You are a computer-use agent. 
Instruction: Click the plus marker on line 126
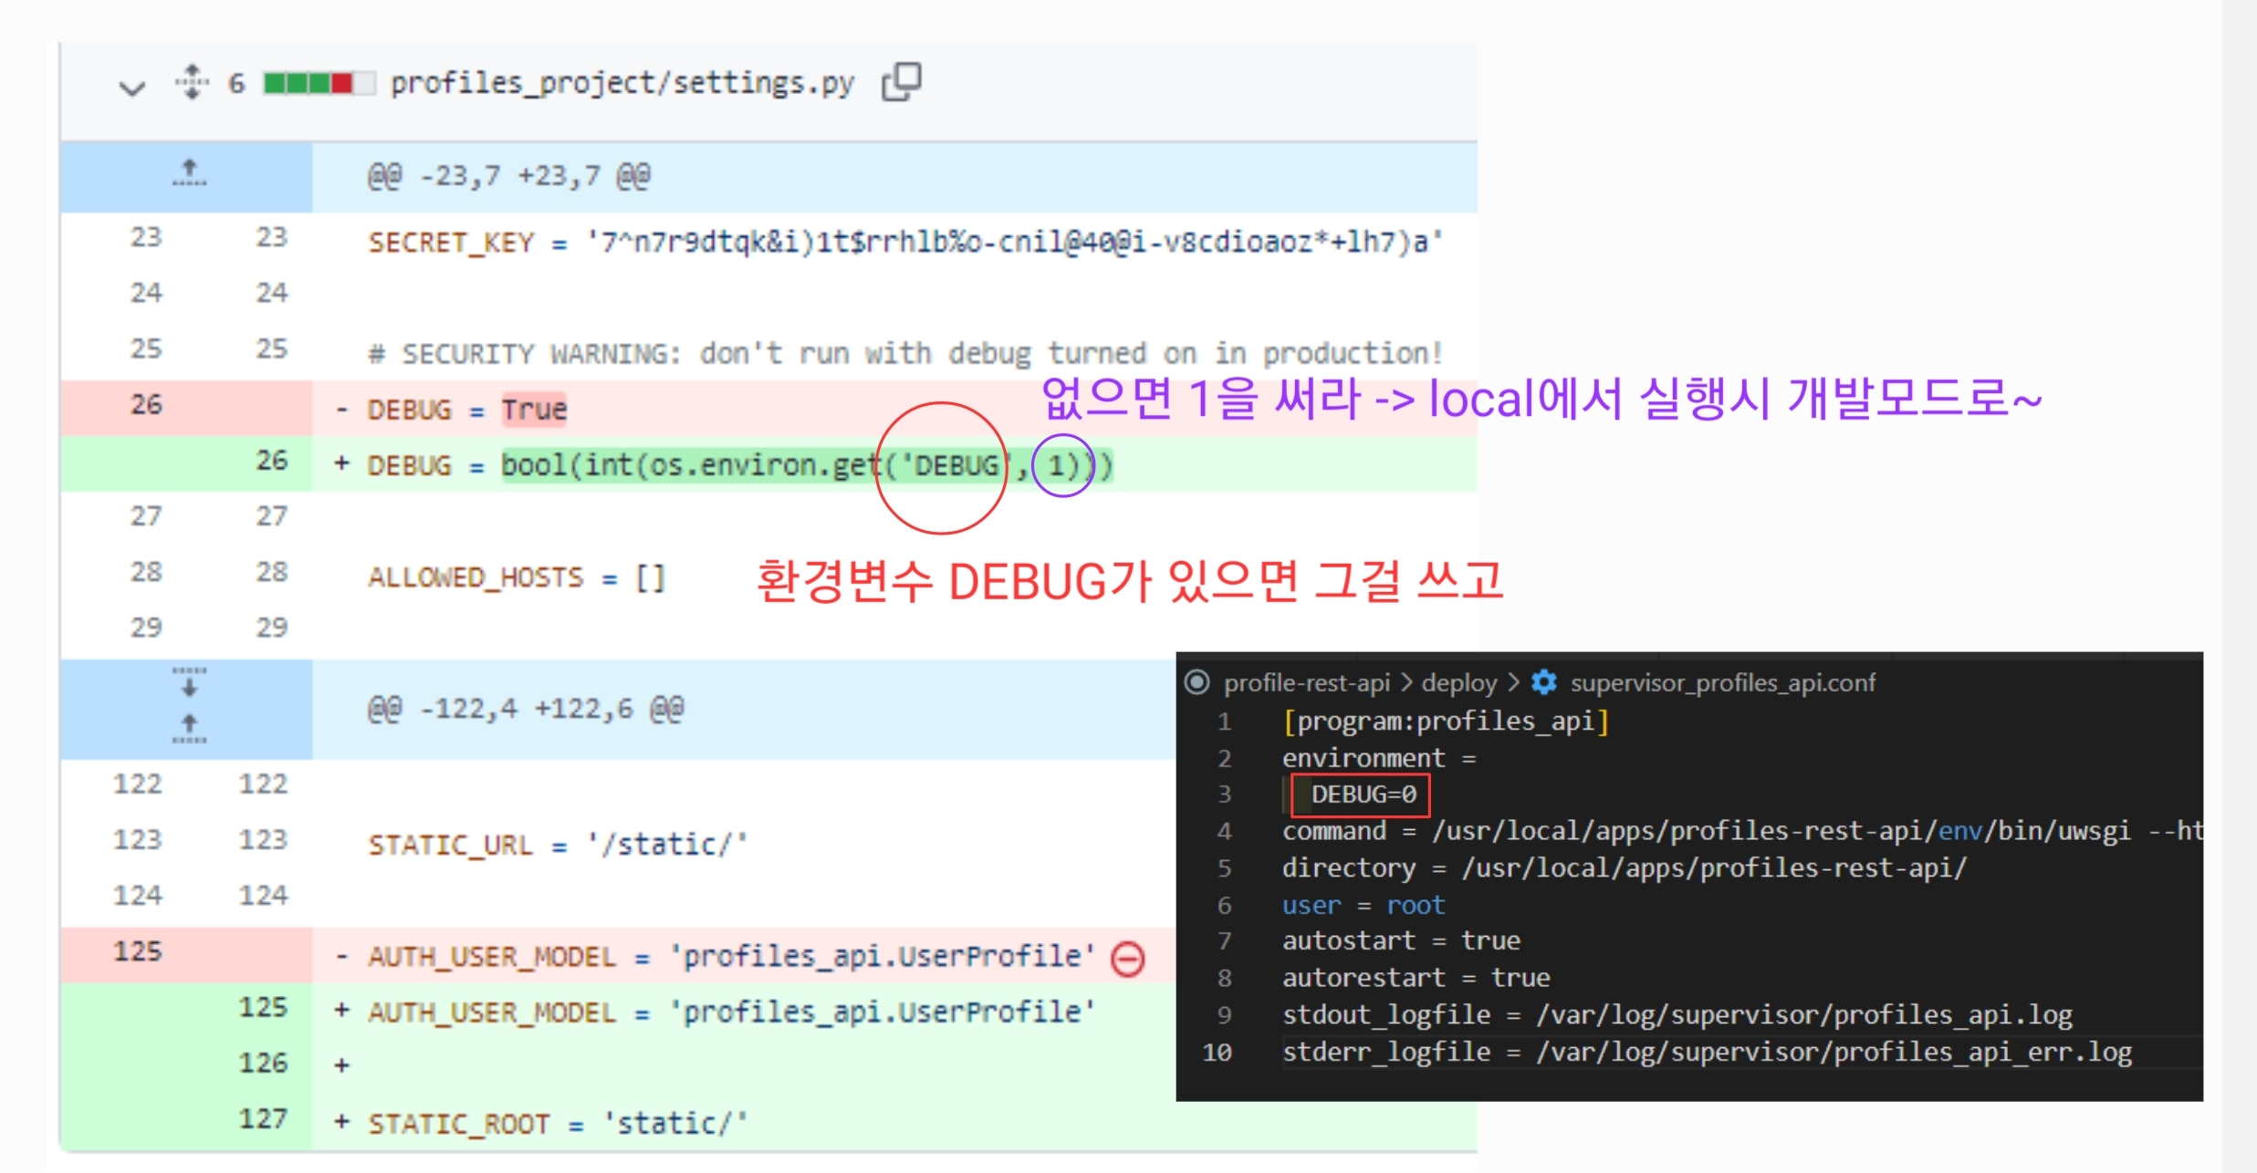coord(341,1064)
